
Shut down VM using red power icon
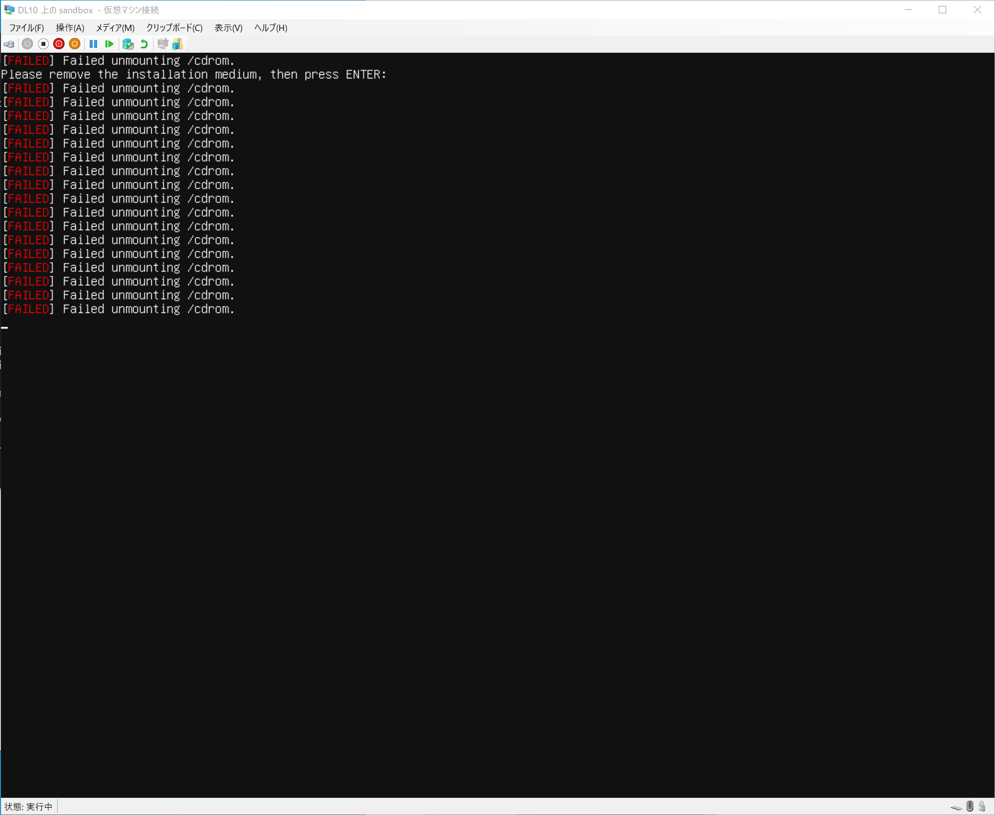59,44
